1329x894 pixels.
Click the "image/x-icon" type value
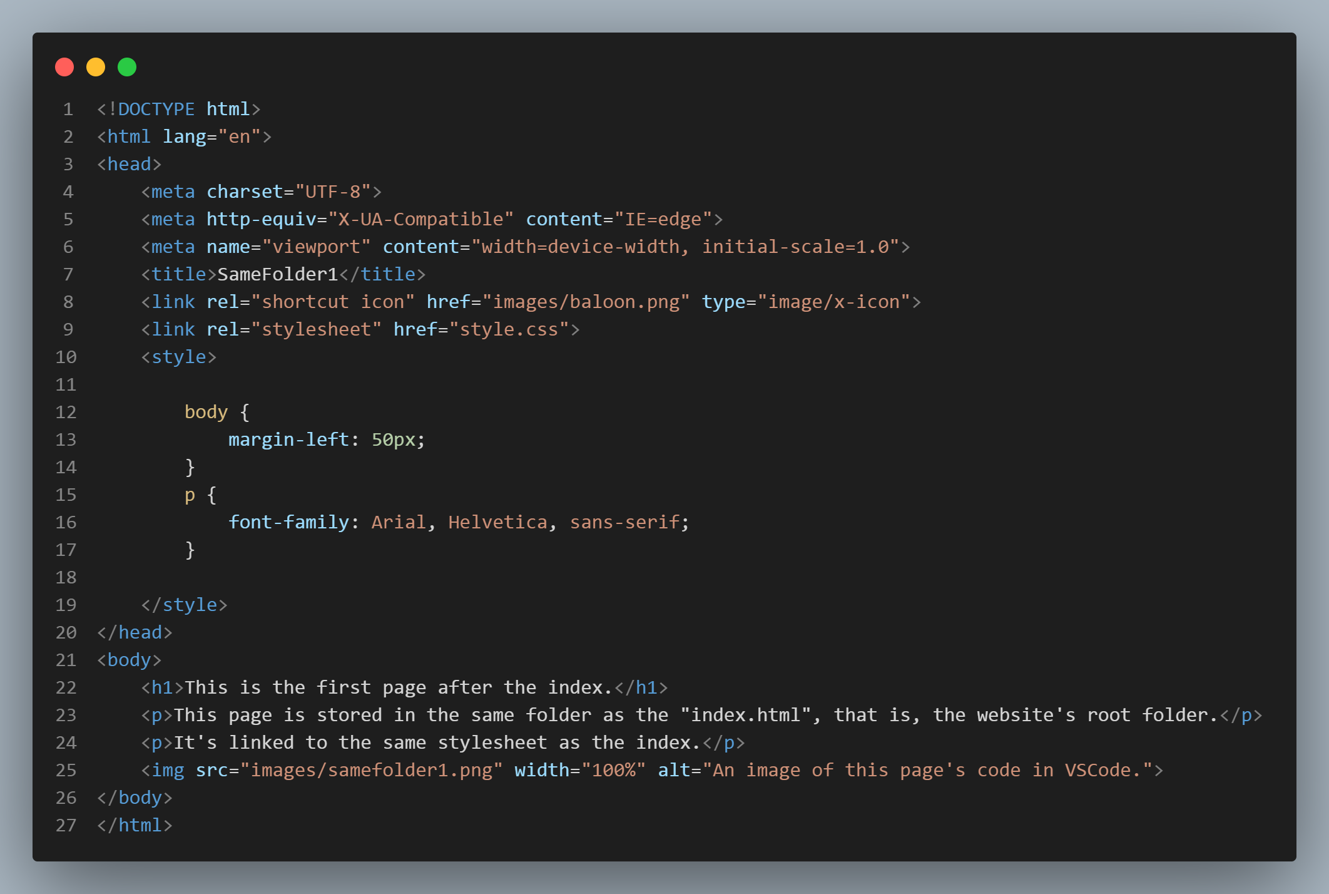tap(833, 302)
